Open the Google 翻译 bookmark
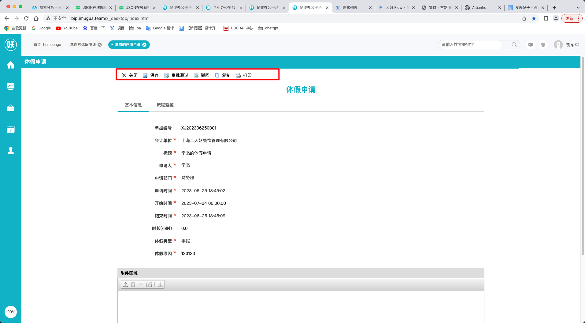The image size is (585, 323). pyautogui.click(x=160, y=28)
